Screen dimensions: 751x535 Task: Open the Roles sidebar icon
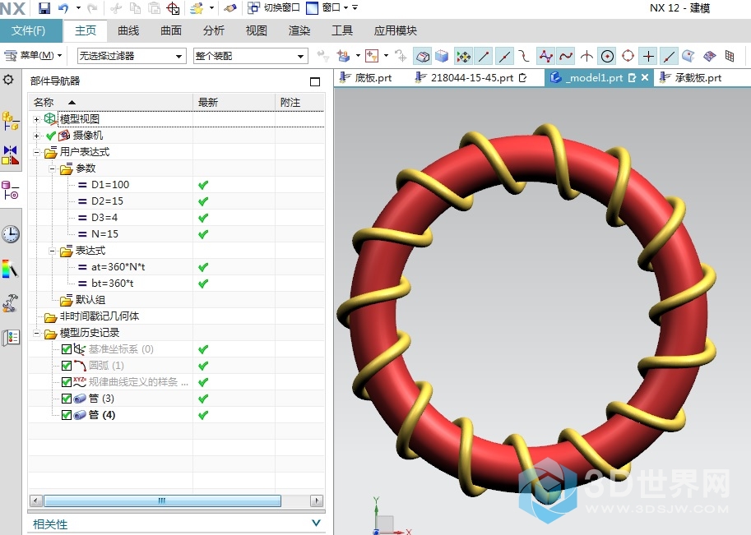tap(10, 338)
